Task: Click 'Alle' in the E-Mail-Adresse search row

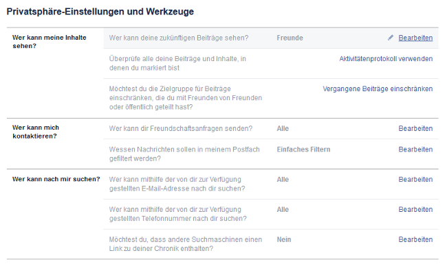Action: 283,180
